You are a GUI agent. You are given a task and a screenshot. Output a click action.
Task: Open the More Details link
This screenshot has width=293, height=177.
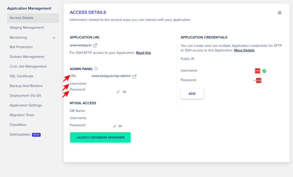pos(244,50)
